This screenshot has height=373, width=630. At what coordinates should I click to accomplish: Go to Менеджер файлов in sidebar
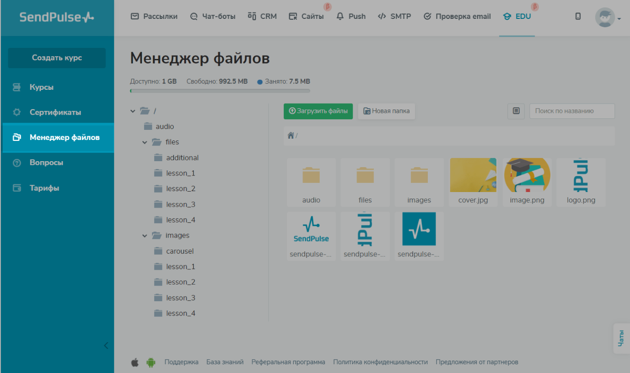[58, 138]
